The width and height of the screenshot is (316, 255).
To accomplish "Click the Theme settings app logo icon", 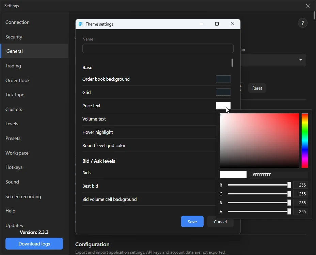I will pyautogui.click(x=81, y=24).
